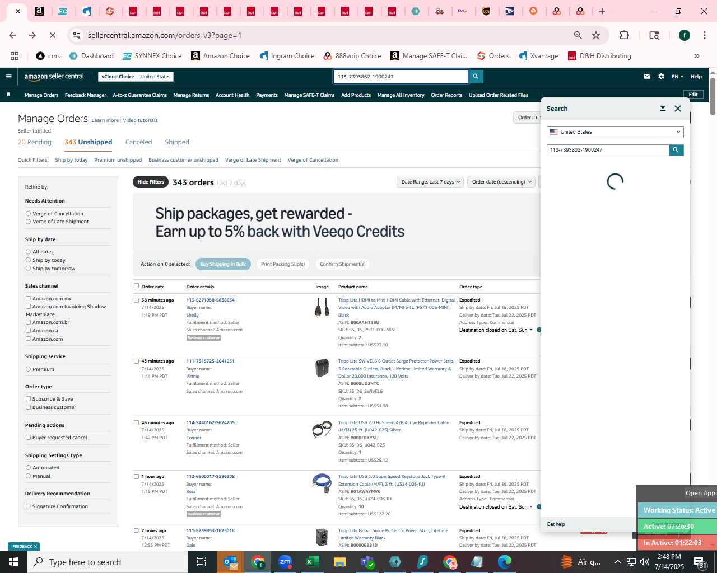Open Outlook from the taskbar
Image resolution: width=717 pixels, height=573 pixels.
coord(230,562)
